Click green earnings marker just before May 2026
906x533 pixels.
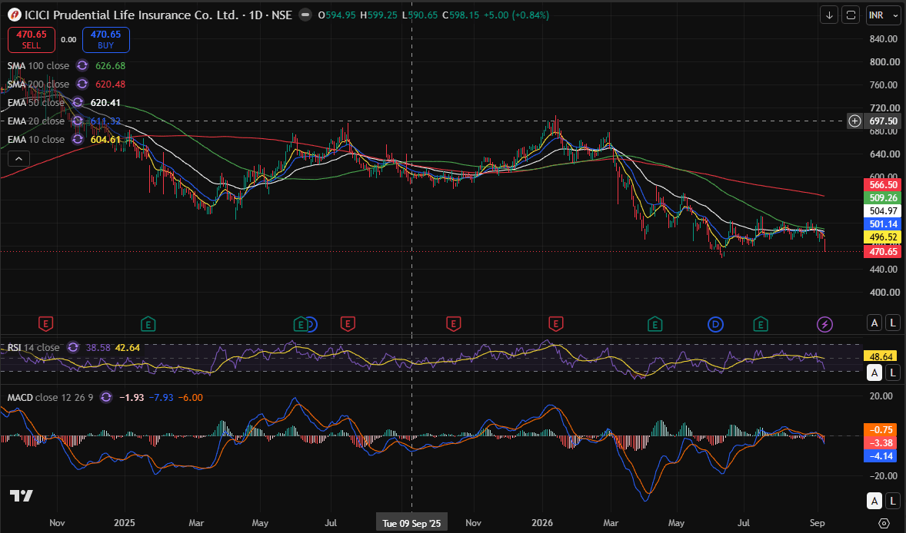coord(655,324)
